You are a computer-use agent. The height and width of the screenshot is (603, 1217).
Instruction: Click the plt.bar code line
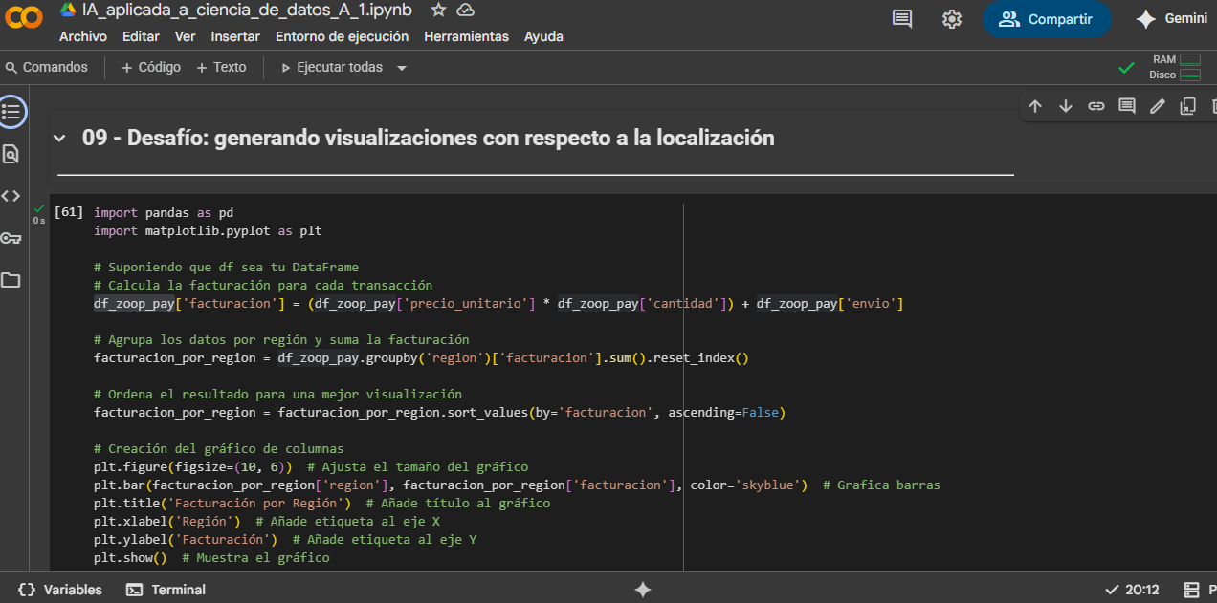click(x=517, y=485)
